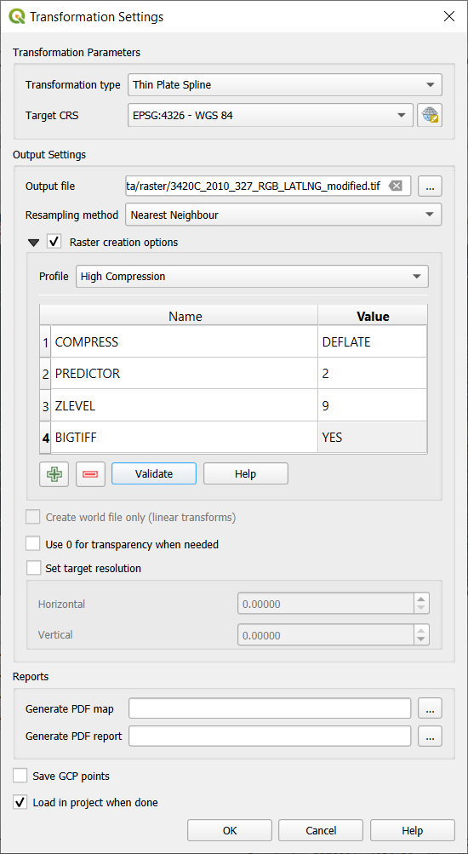
Task: Click the Generate PDF map field
Action: 270,708
